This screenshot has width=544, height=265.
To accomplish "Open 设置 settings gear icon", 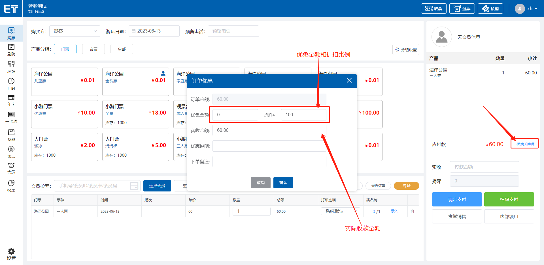I will pyautogui.click(x=11, y=254).
